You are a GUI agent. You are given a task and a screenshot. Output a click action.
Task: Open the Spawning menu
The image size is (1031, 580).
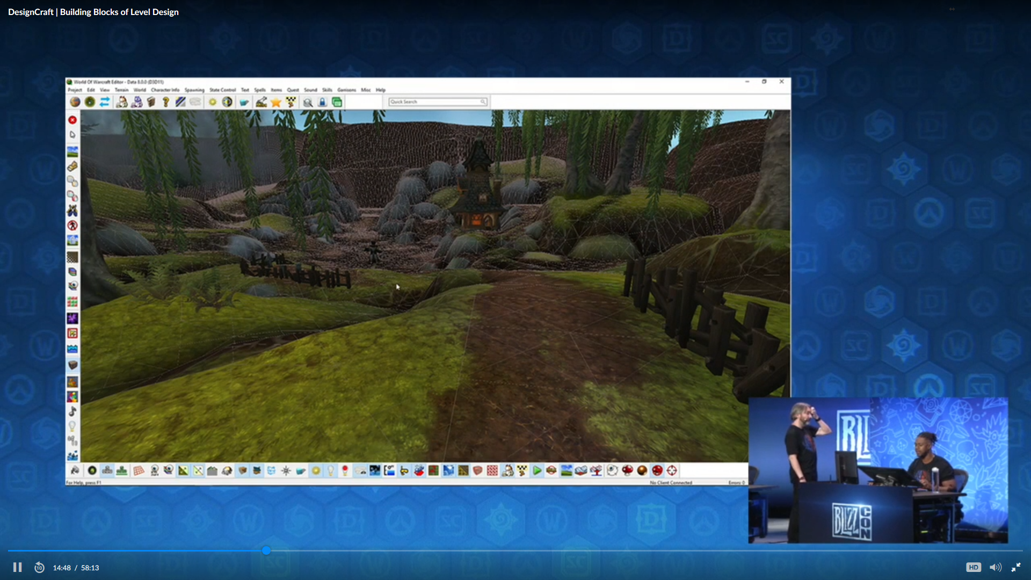[194, 90]
